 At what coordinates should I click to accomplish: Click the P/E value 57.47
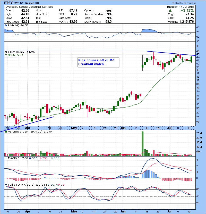coord(73,11)
